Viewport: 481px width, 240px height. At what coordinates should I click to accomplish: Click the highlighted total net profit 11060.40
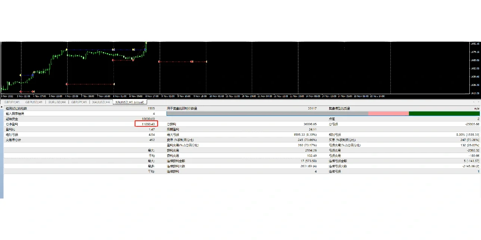146,124
